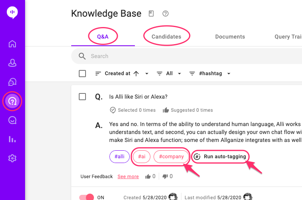Open the Knowledge Base sidebar icon
Viewport: 302px width, 200px height.
[12, 101]
